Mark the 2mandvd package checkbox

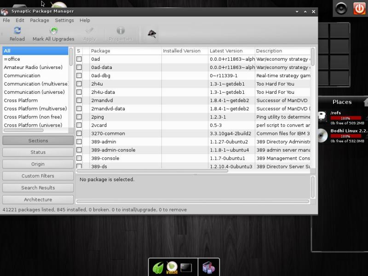pos(79,100)
